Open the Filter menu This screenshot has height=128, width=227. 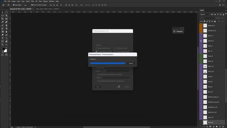33,1
